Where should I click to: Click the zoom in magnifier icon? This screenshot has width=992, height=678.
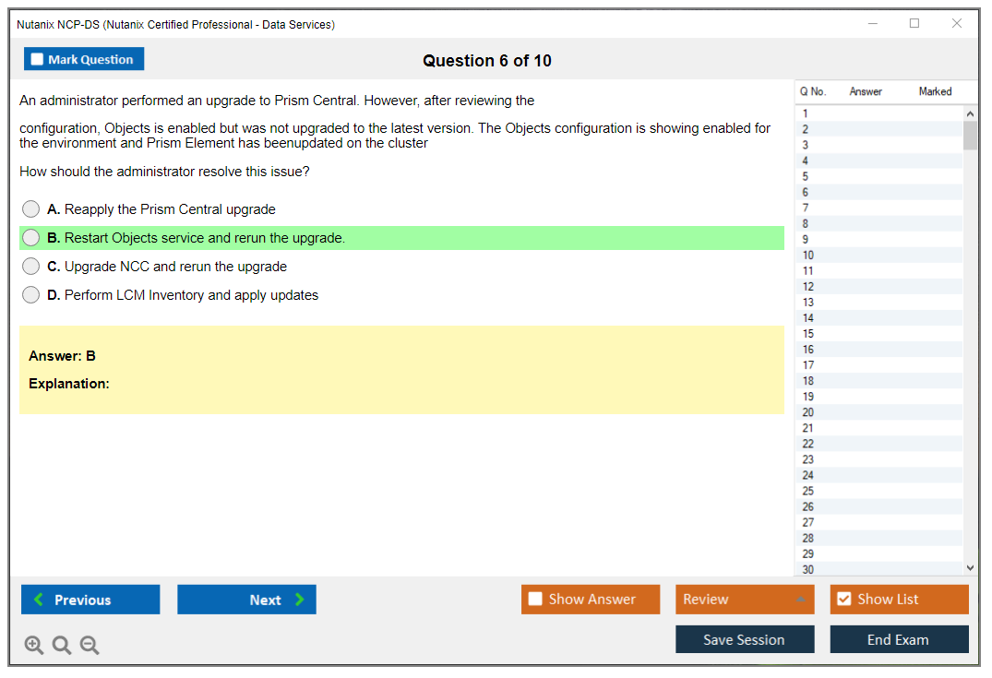coord(34,646)
